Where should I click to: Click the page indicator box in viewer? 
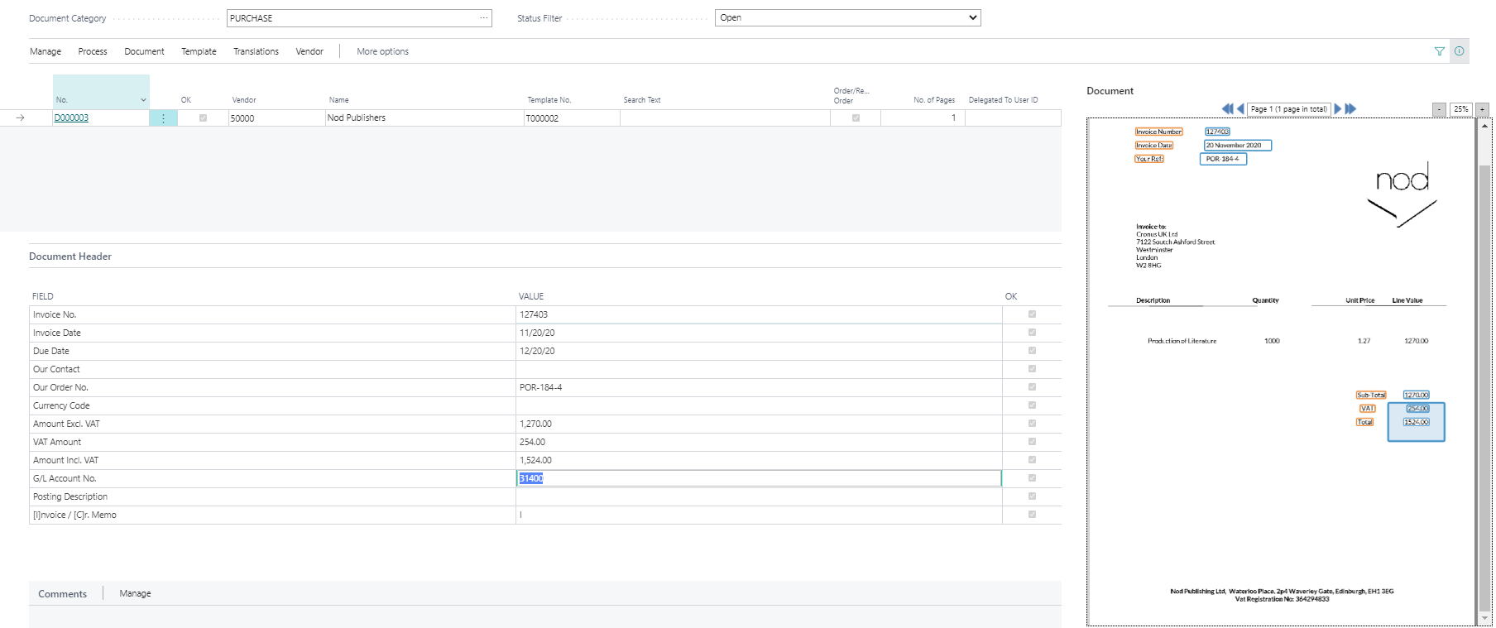(1288, 109)
